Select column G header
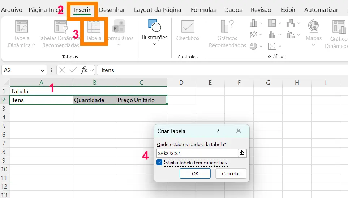This screenshot has height=198, width=348. (x=268, y=83)
